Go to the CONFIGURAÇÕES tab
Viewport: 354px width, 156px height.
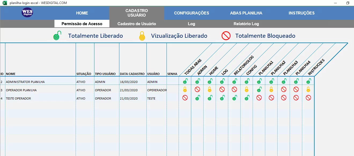click(191, 13)
